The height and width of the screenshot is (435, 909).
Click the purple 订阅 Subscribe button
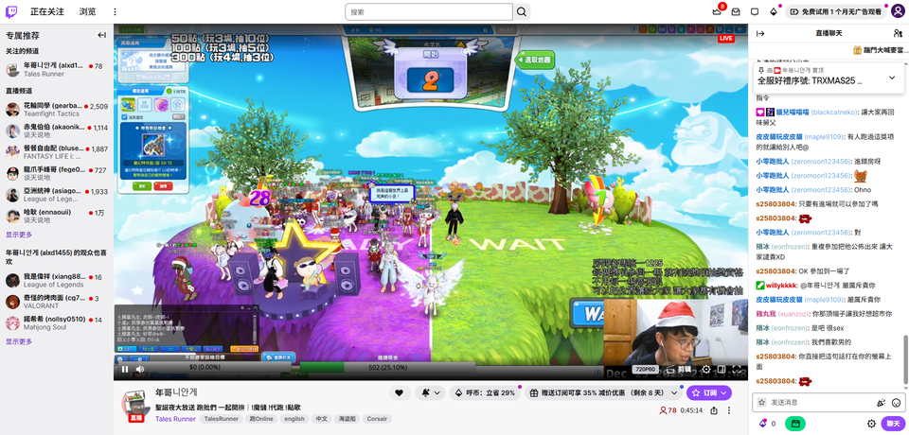tap(710, 392)
